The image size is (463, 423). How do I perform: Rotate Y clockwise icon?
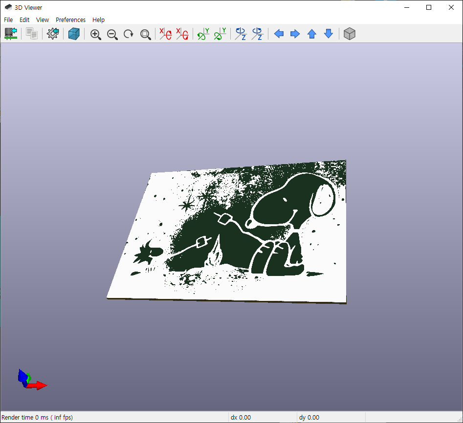point(203,34)
